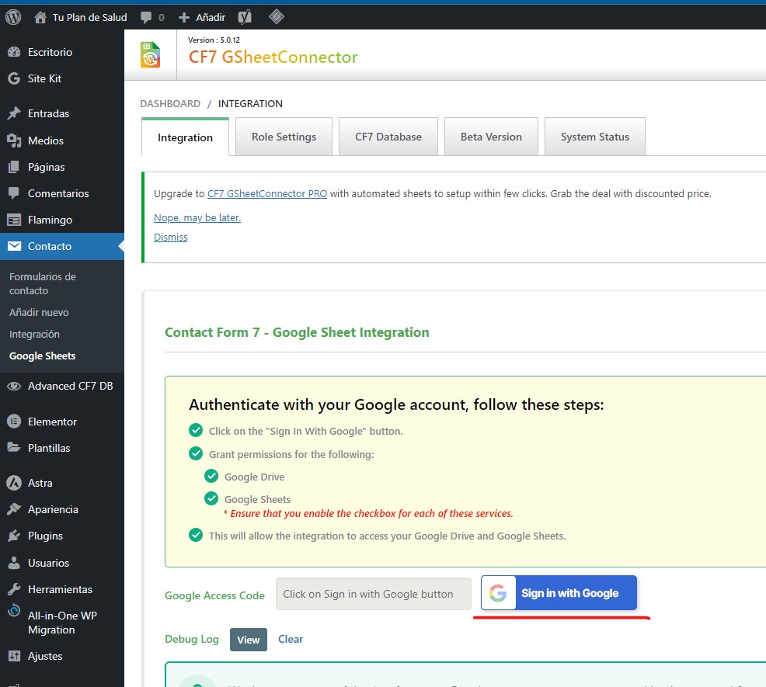The image size is (766, 687).
Task: Open the Integración submenu item
Action: (34, 335)
